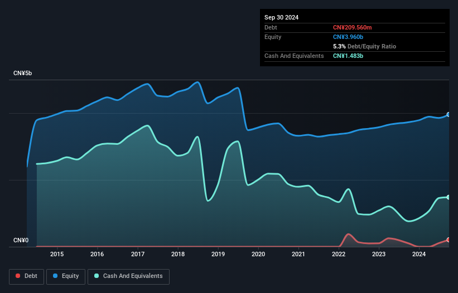Click the 2024 x-axis label
Screen dimensions: 458x293
click(419, 254)
